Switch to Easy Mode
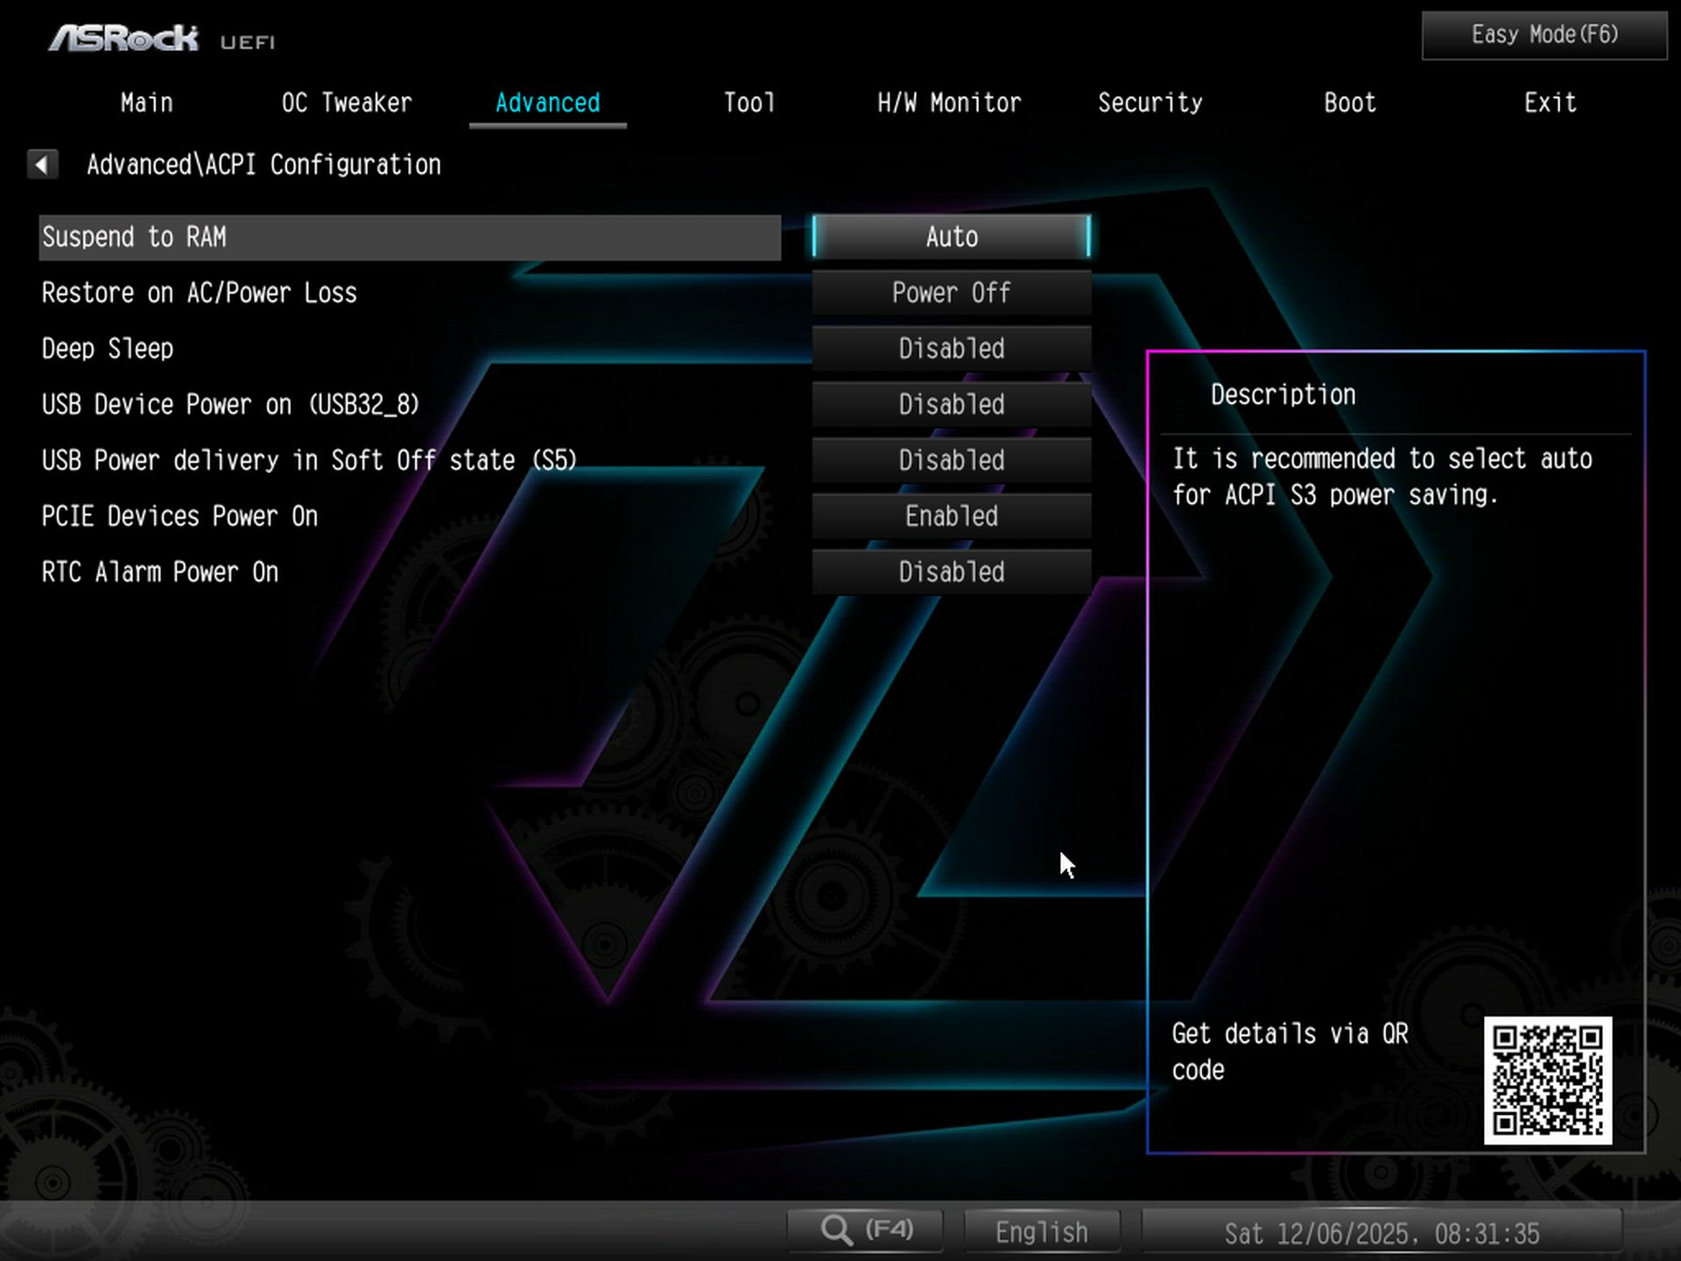 (x=1543, y=35)
